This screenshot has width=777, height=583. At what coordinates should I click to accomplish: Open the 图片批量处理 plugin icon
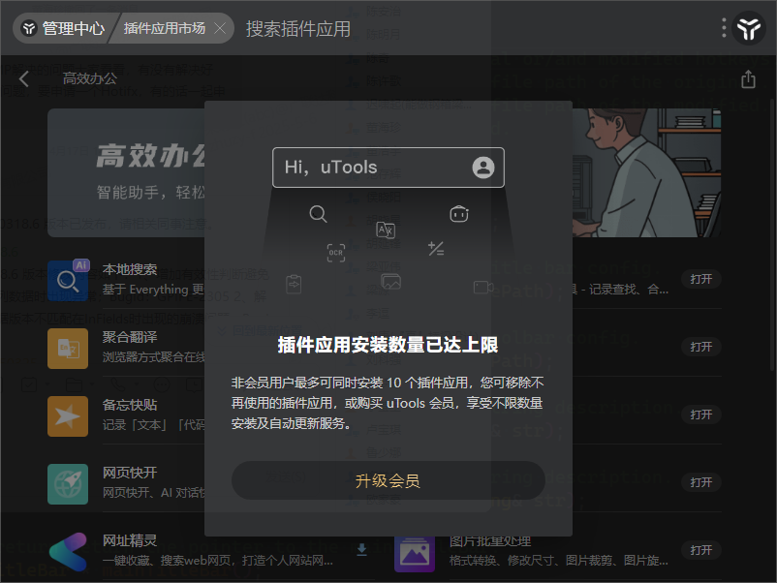(x=415, y=552)
